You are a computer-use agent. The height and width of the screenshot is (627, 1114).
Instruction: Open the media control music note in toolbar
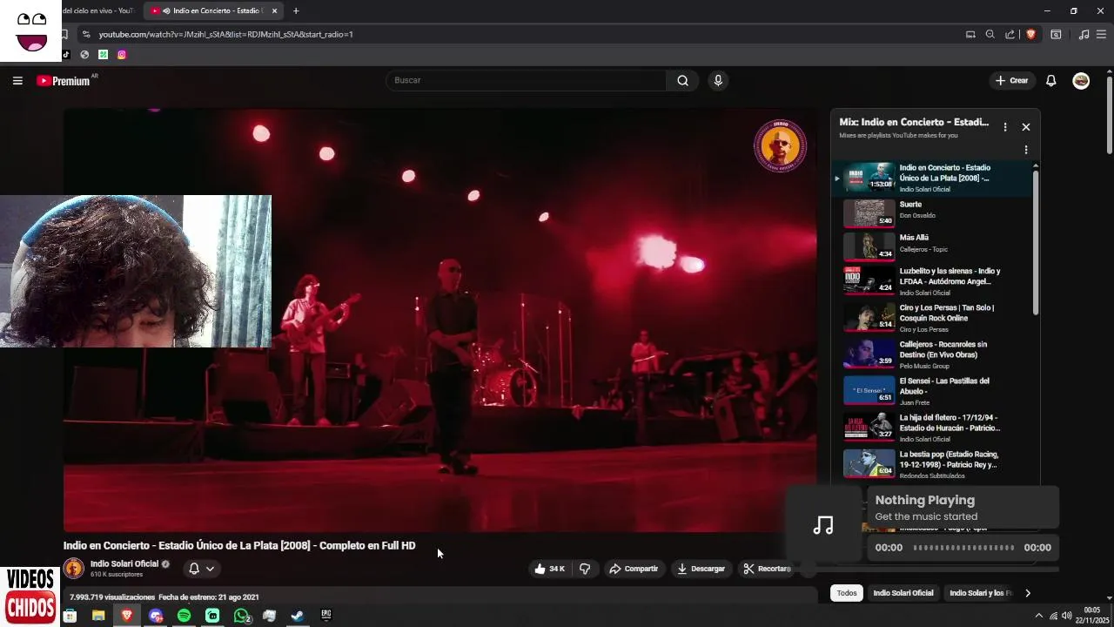click(1084, 34)
